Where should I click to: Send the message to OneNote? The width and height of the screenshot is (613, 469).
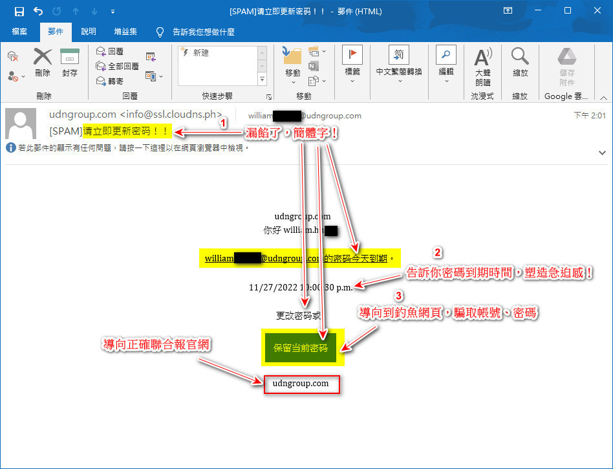pyautogui.click(x=313, y=66)
